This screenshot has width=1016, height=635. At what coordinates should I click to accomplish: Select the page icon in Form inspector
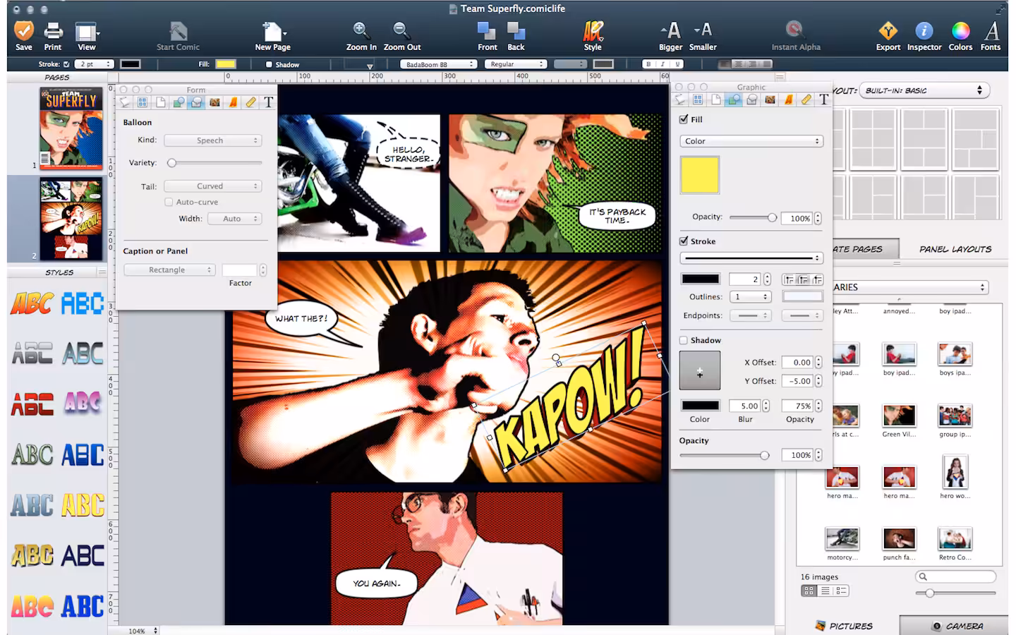pos(161,102)
